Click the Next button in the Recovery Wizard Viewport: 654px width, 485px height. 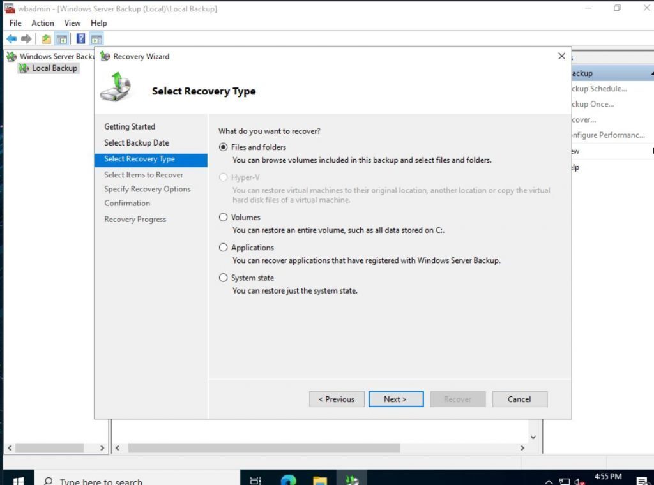pos(396,399)
